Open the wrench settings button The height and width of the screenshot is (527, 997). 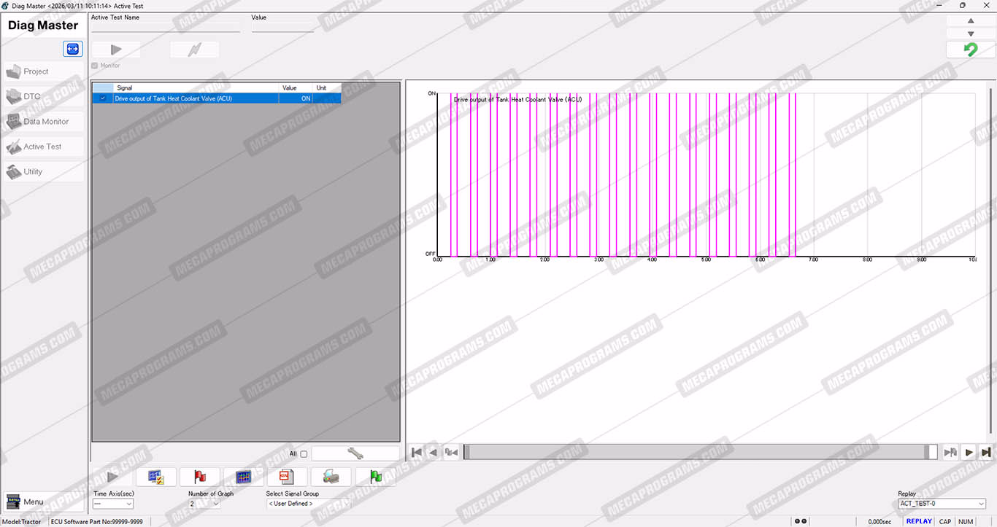355,453
